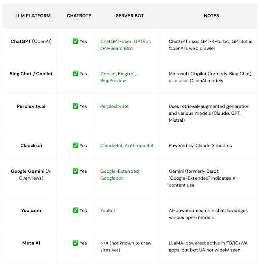Image resolution: width=260 pixels, height=266 pixels.
Task: Click the green checkmark in Bing Chat row
Action: pyautogui.click(x=75, y=73)
